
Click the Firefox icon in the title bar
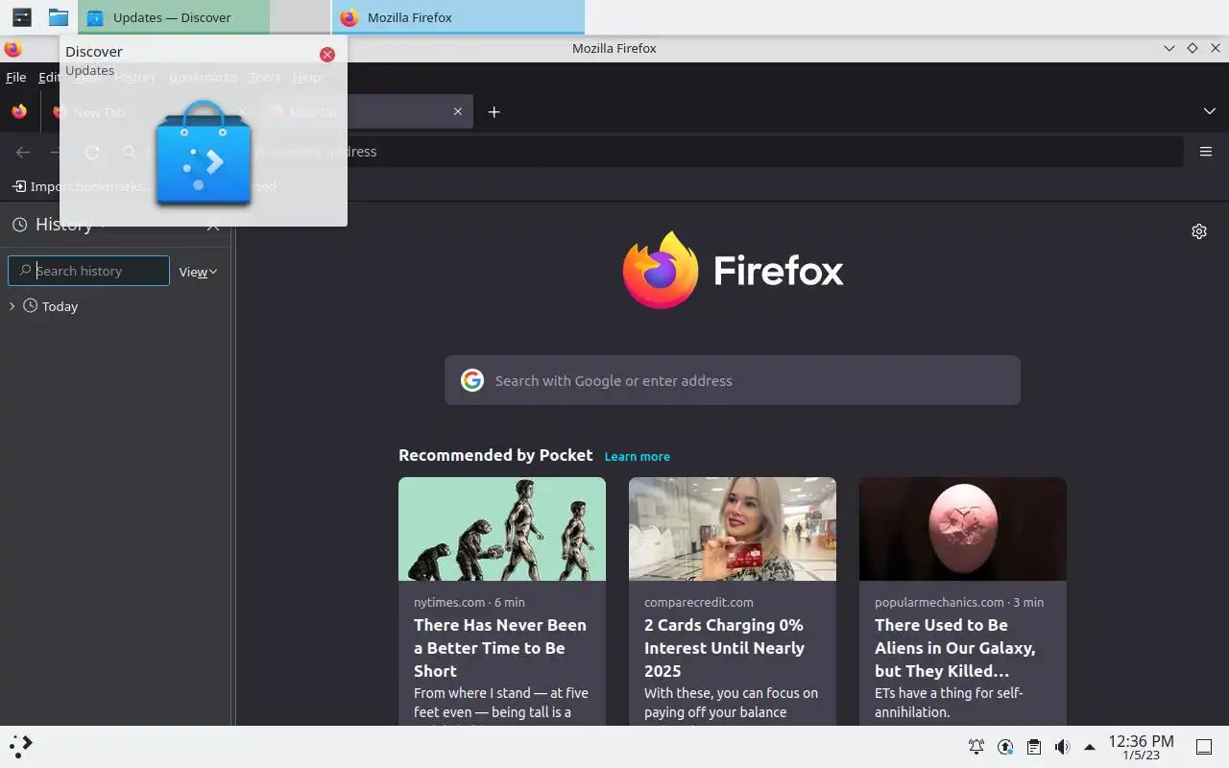12,48
